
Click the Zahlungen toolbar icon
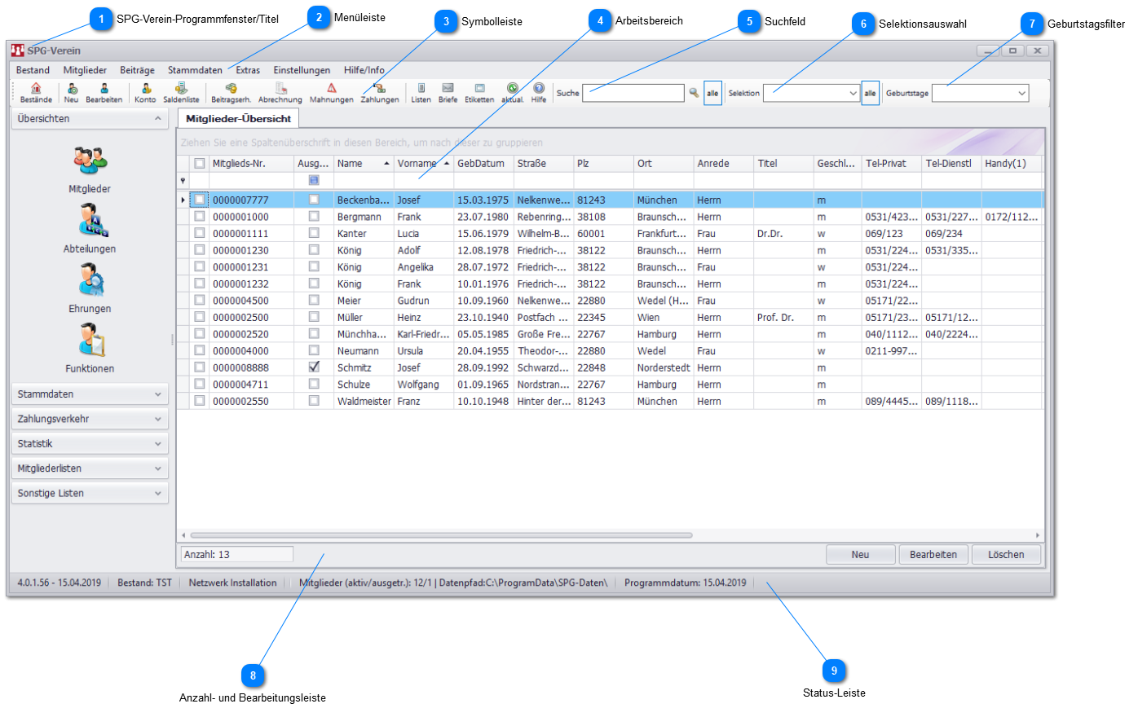point(380,91)
